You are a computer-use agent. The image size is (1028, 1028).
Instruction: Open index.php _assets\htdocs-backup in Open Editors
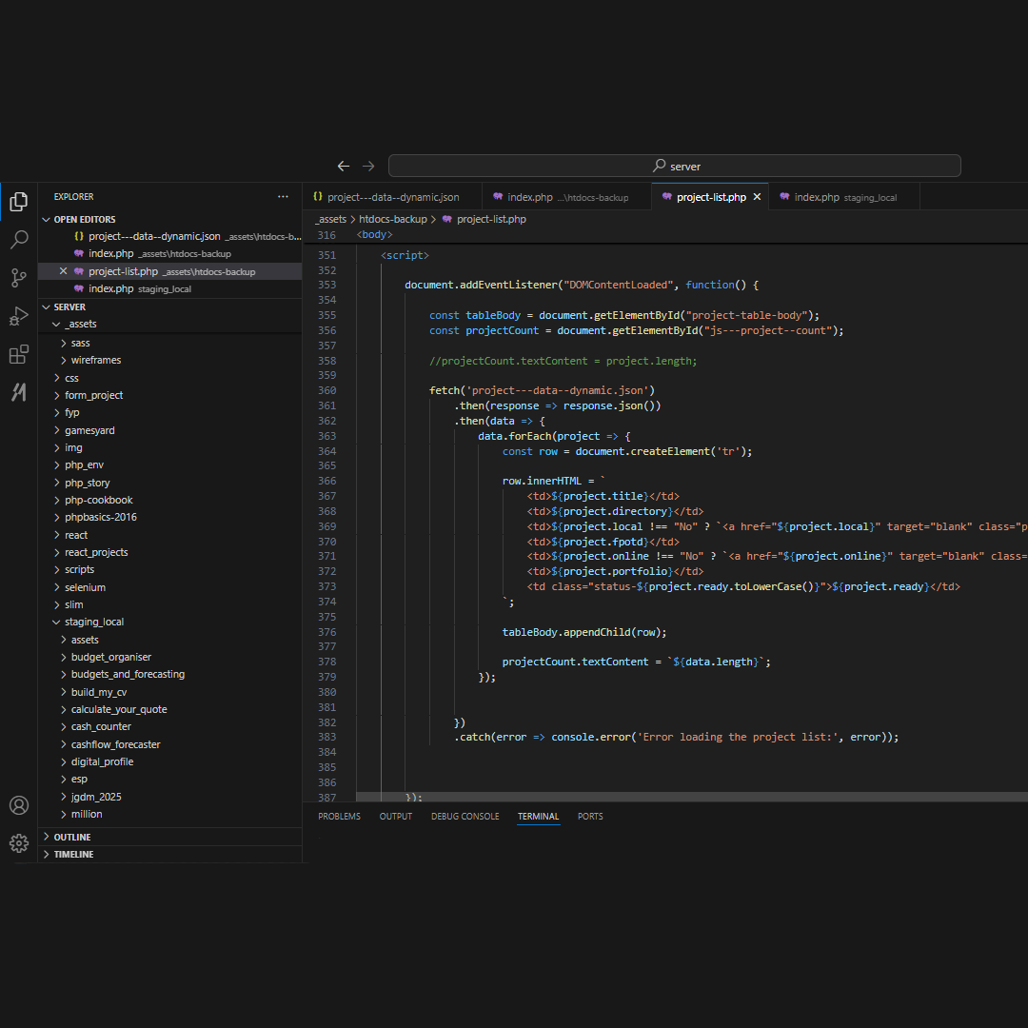(x=169, y=254)
